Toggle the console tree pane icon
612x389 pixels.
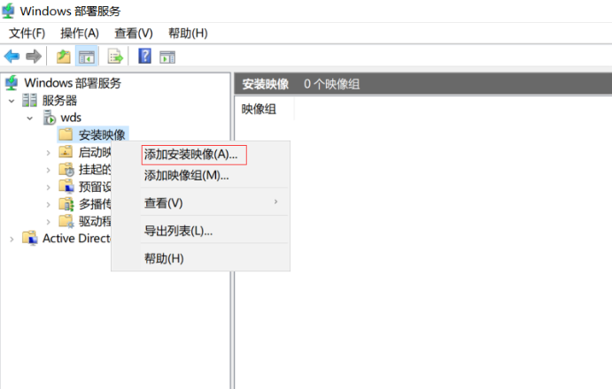tap(86, 57)
